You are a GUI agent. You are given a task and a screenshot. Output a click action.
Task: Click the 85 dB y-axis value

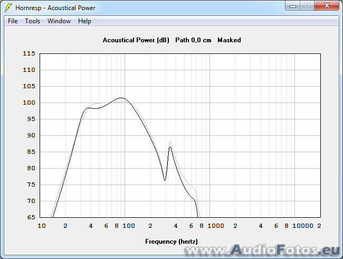point(31,152)
